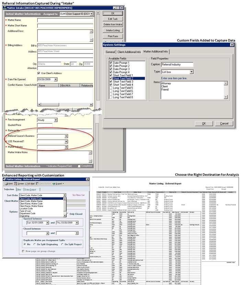The width and height of the screenshot is (241, 285).
Task: Enable New page on group change
Action: [23, 251]
